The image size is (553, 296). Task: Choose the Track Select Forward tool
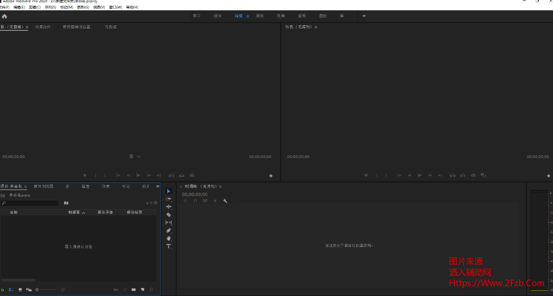click(169, 199)
